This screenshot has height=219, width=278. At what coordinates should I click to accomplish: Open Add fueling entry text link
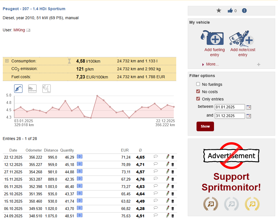(x=215, y=52)
